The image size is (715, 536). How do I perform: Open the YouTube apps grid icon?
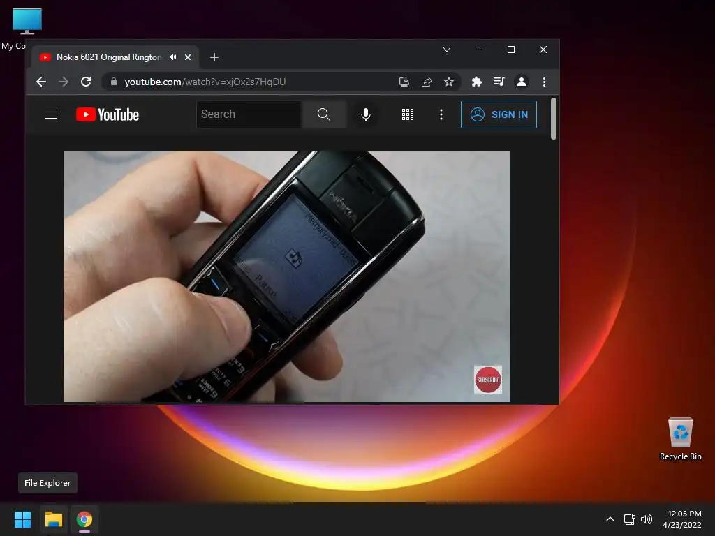pos(408,114)
